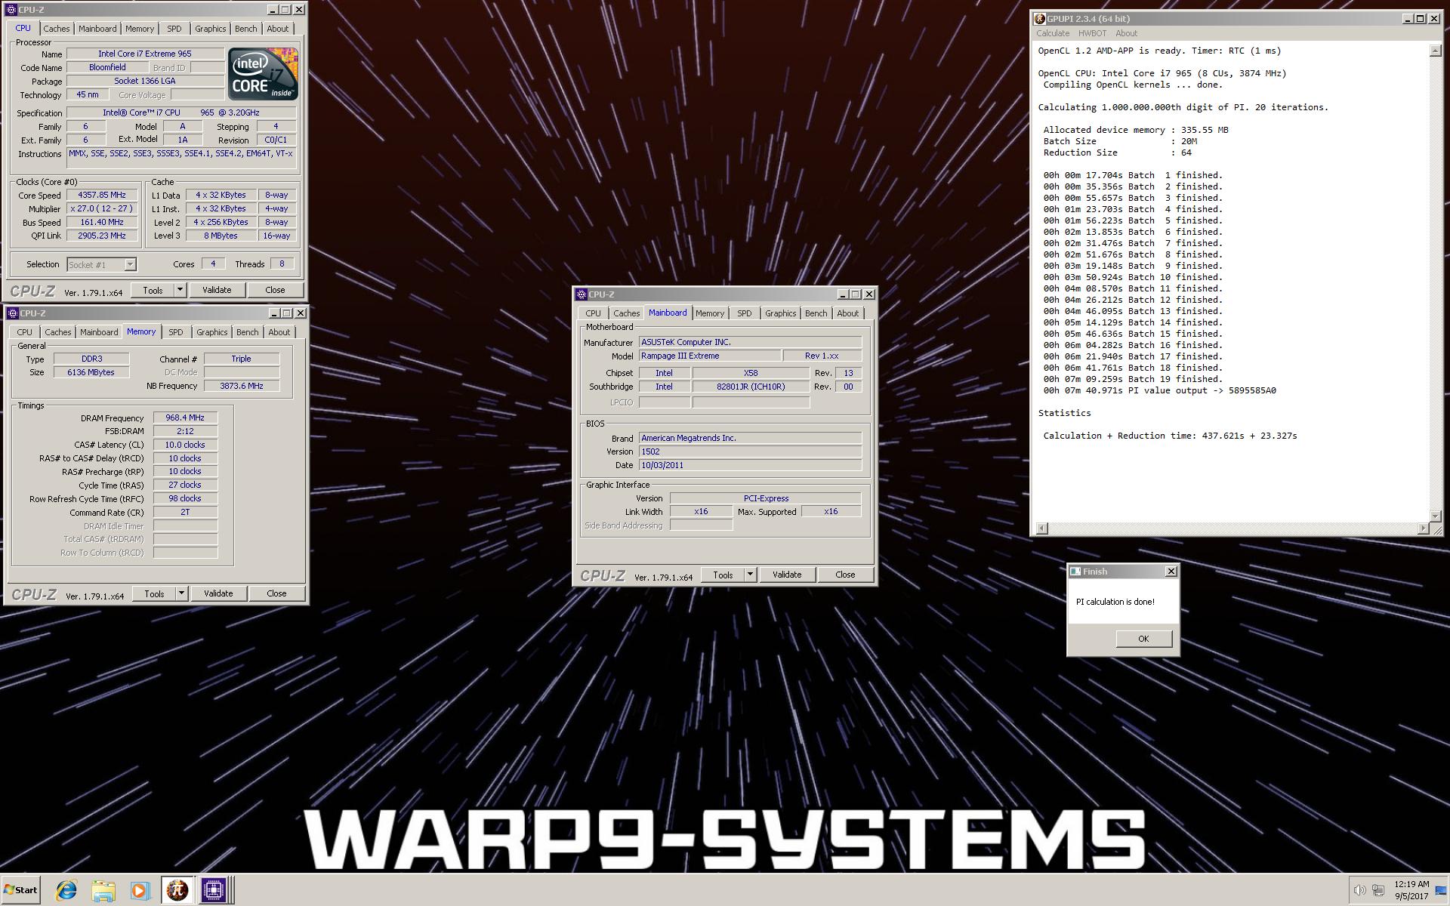The height and width of the screenshot is (906, 1450).
Task: Click the 82801JR (ICH10R) southbridge field
Action: point(751,387)
